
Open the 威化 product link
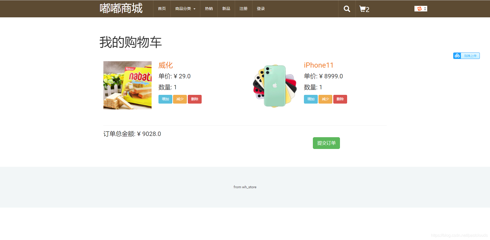point(166,65)
